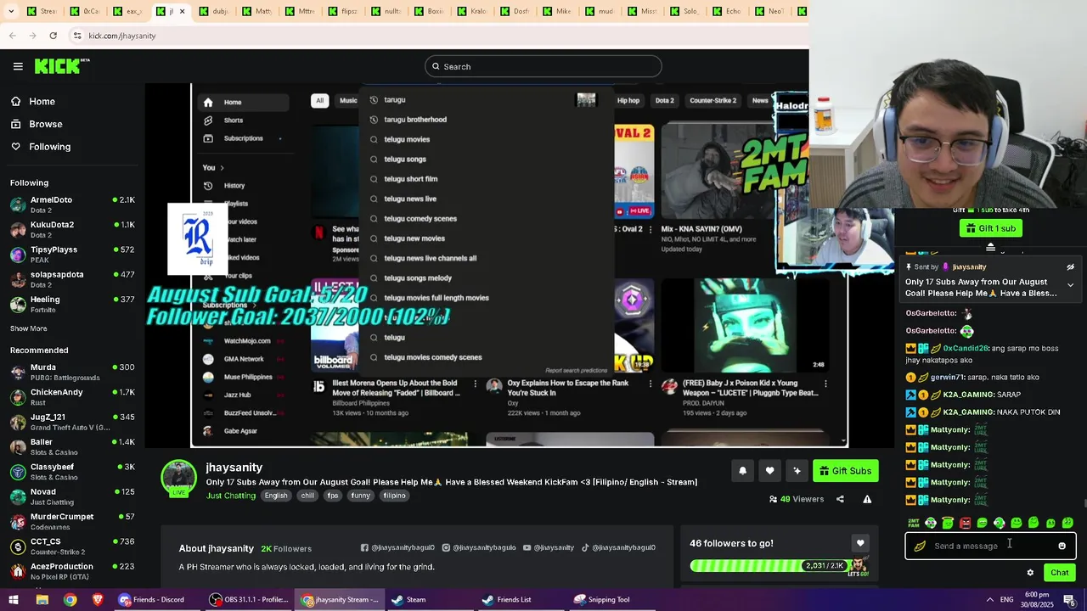Viewport: 1087px width, 611px height.
Task: Switch to the dubju browser tab
Action: [215, 11]
